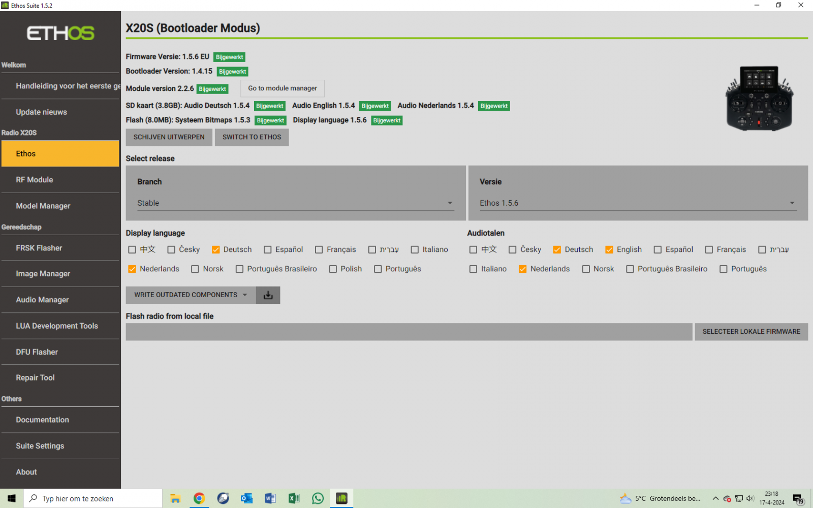
Task: Open WhatsApp from the taskbar
Action: tap(318, 498)
